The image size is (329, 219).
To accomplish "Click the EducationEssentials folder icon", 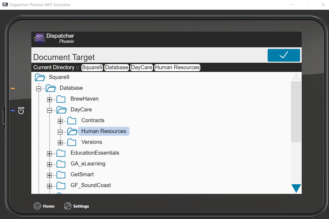I will pos(61,153).
